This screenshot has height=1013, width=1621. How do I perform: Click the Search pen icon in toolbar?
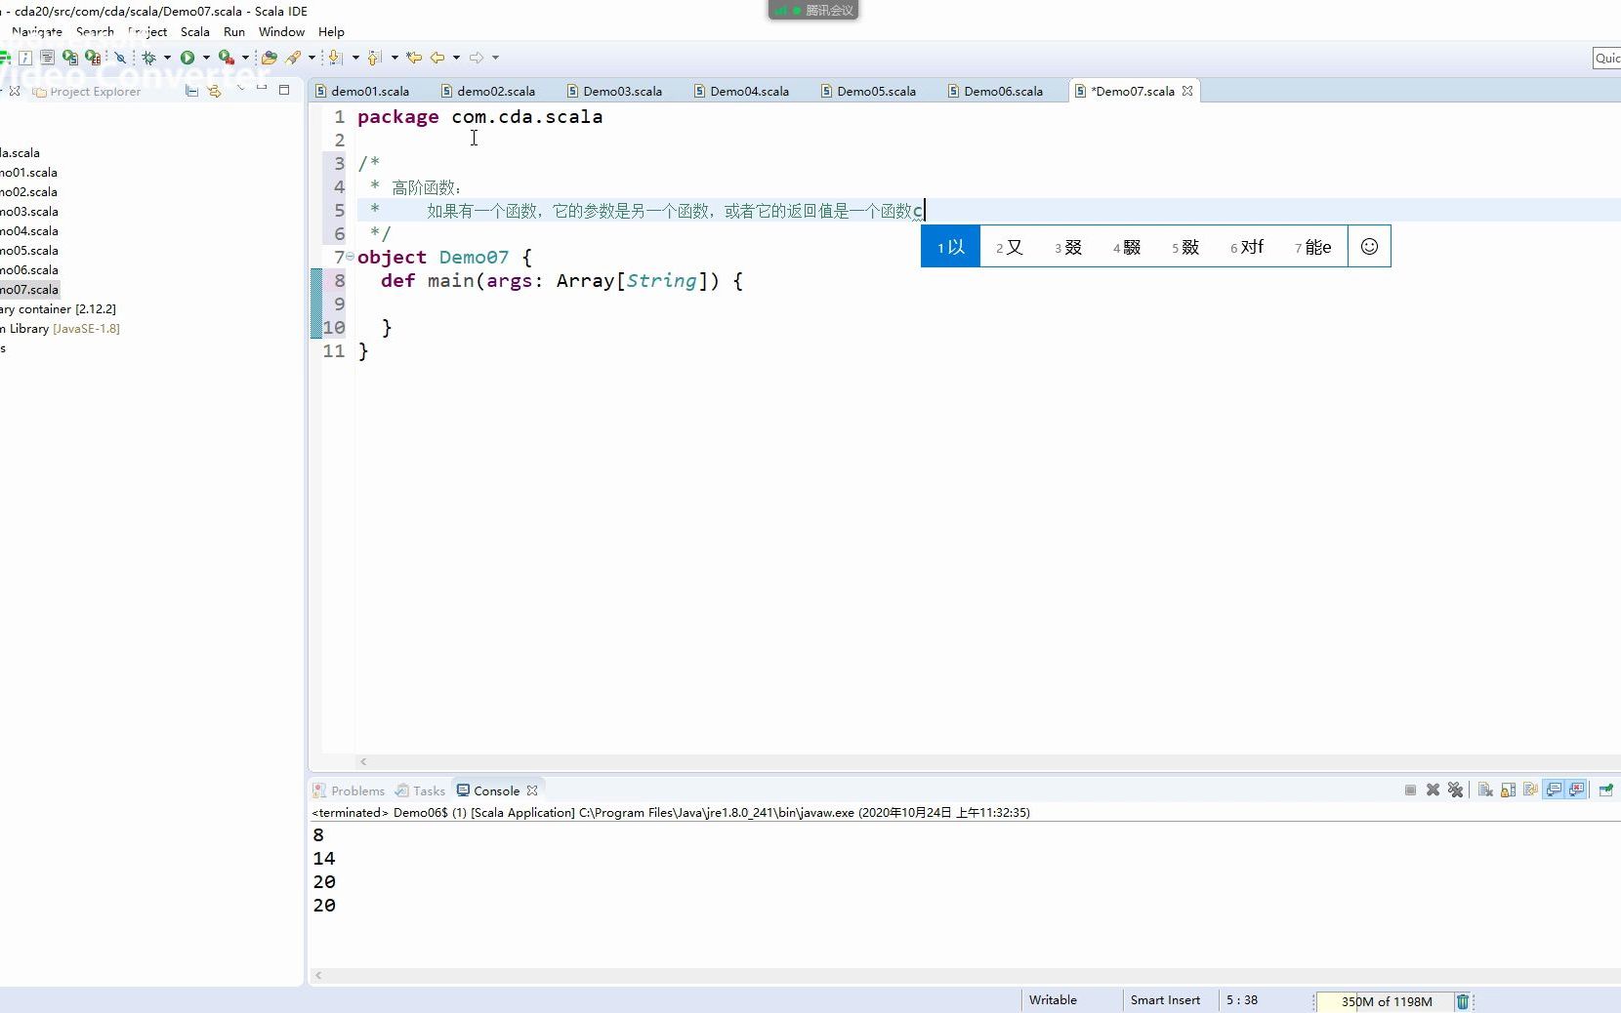coord(293,58)
